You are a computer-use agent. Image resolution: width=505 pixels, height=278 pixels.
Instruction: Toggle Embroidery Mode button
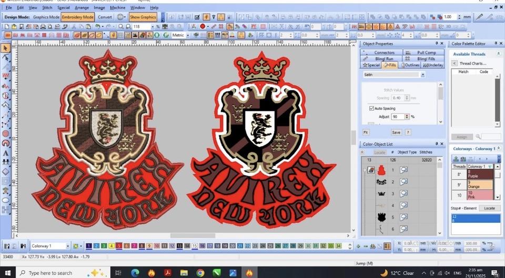click(x=78, y=17)
